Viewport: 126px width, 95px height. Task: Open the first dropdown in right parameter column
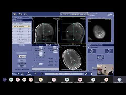pos(55,47)
